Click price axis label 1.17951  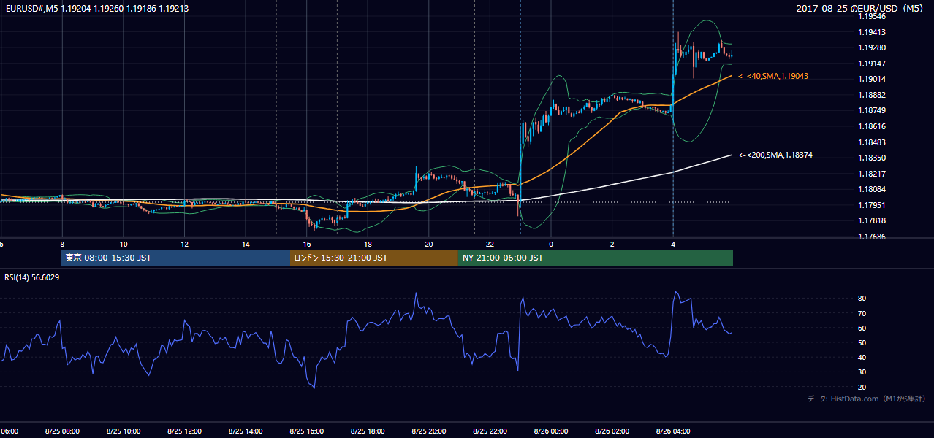click(871, 205)
